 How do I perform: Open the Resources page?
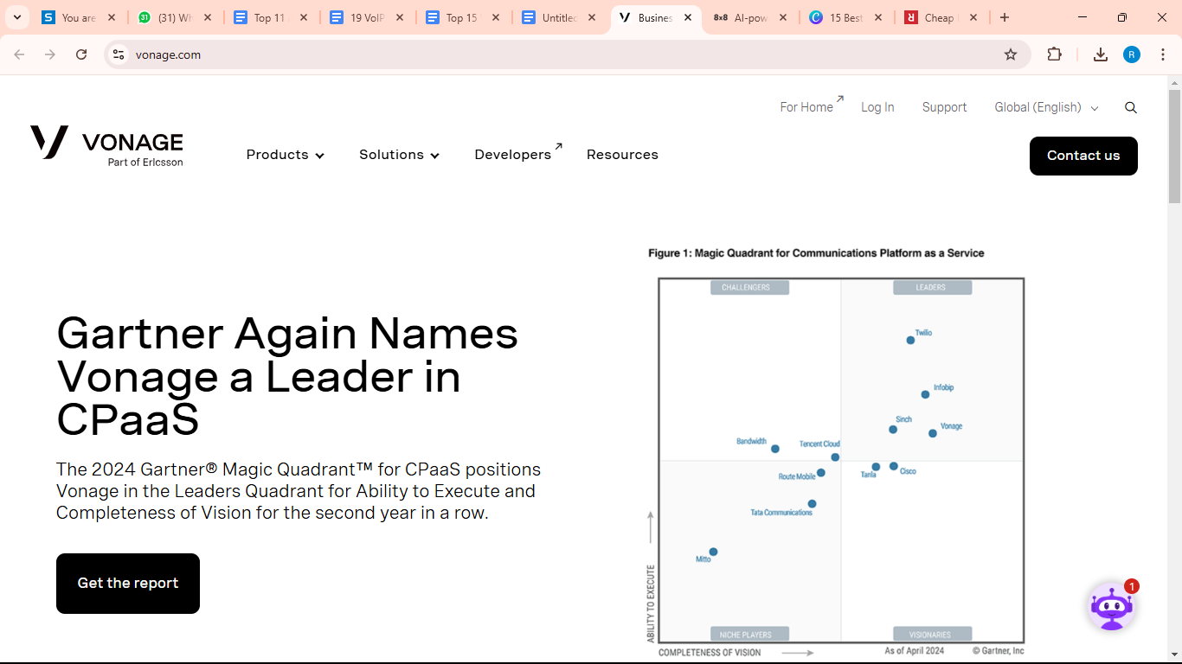coord(622,155)
